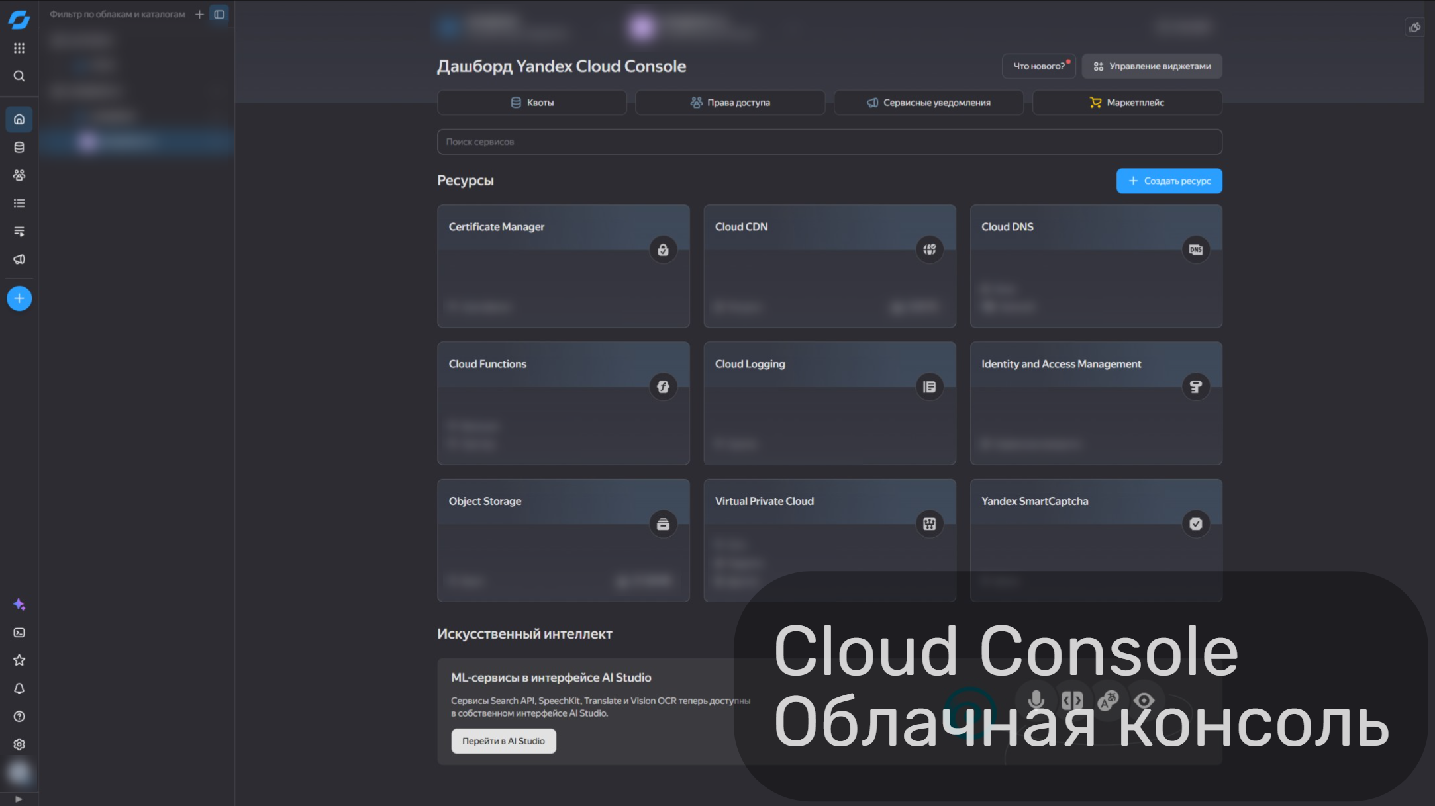Open the Права доступа tab button
Viewport: 1435px width, 806px height.
pos(730,103)
